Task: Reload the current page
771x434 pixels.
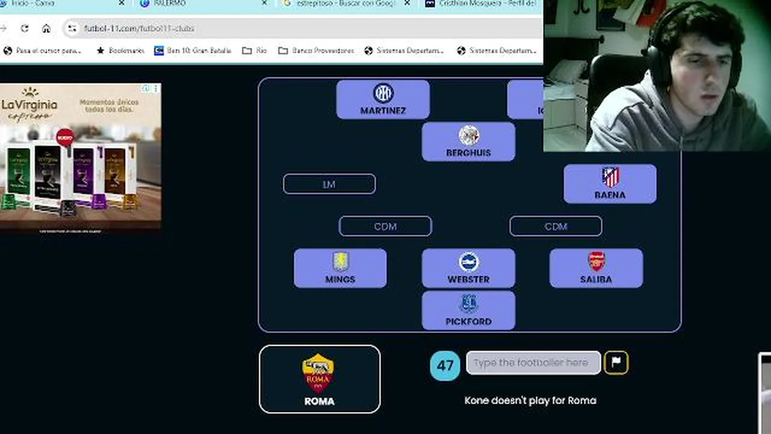Action: coord(25,28)
